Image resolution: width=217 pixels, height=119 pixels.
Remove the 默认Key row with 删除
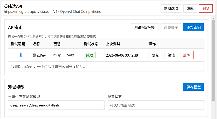click(187, 55)
